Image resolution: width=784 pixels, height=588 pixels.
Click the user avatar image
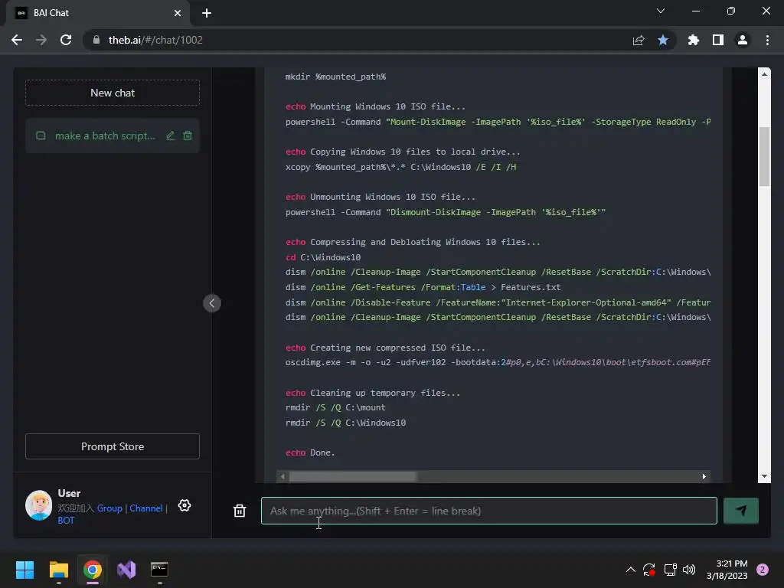[38, 505]
